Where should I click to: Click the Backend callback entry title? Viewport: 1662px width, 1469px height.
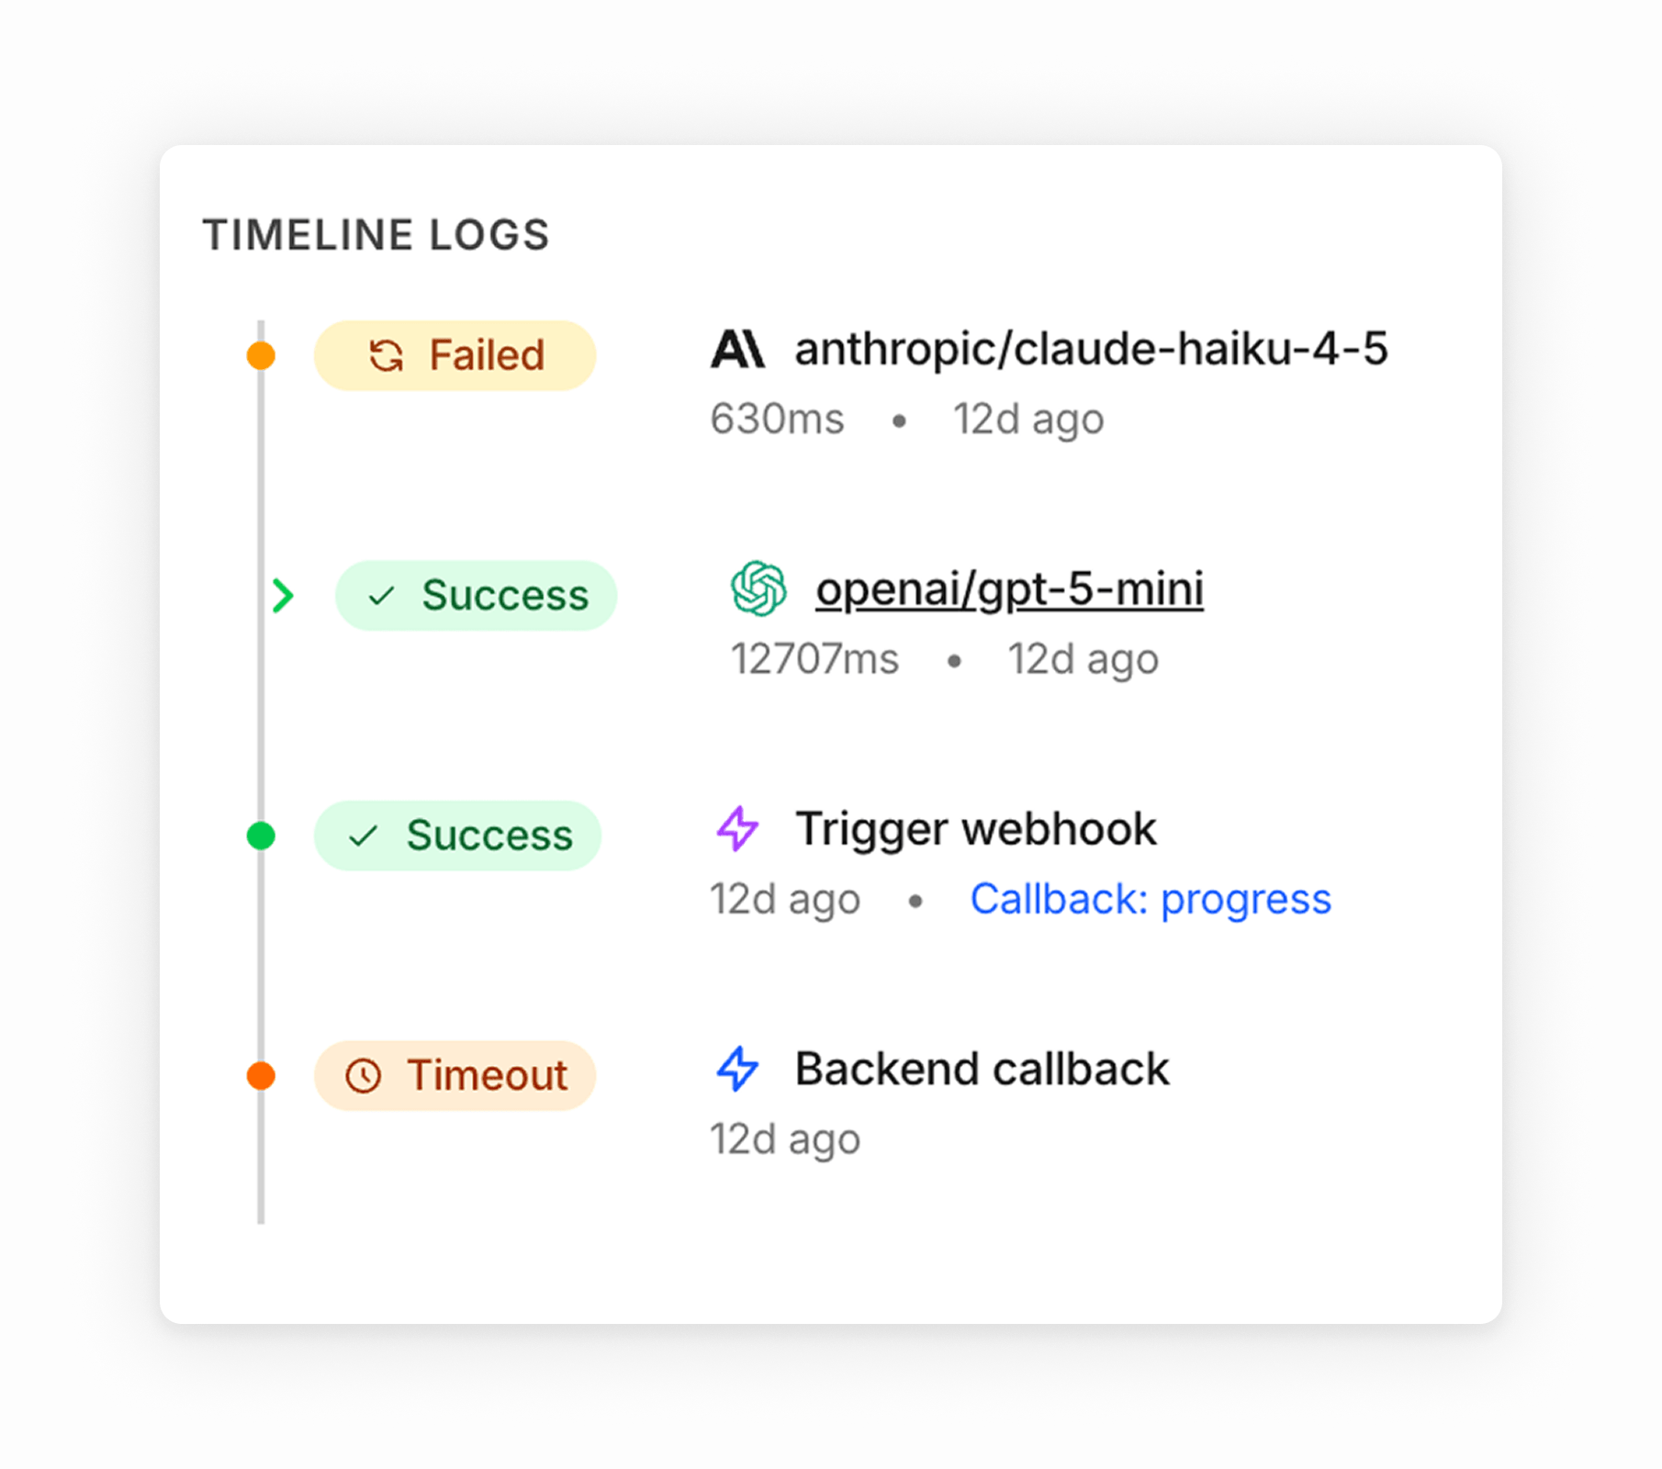982,1069
